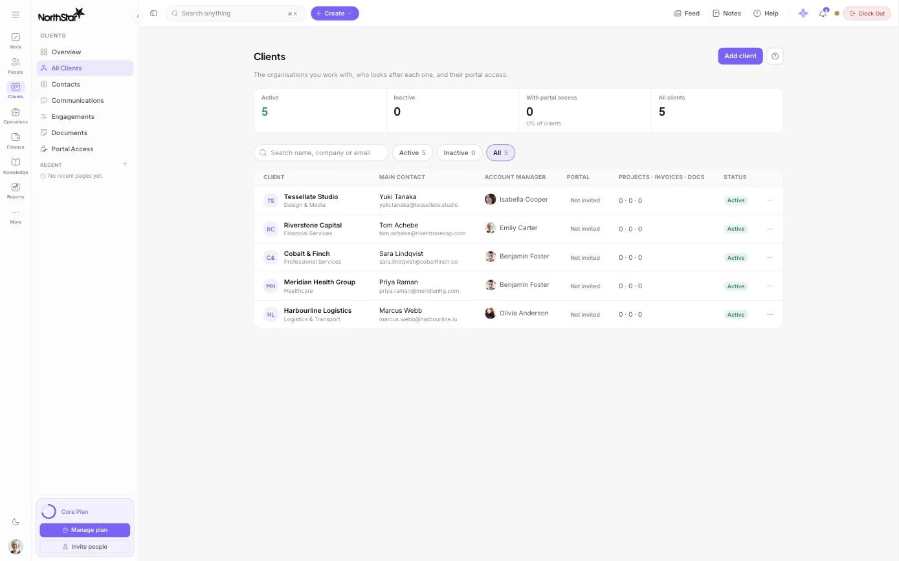Open the AI assistant sparkle icon
Viewport: 899px width, 561px height.
click(803, 13)
